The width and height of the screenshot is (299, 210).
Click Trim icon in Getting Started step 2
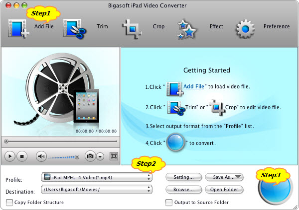click(176, 108)
